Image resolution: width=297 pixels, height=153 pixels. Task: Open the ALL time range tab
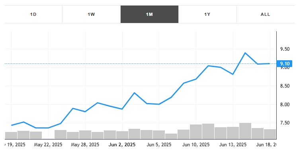coord(266,14)
